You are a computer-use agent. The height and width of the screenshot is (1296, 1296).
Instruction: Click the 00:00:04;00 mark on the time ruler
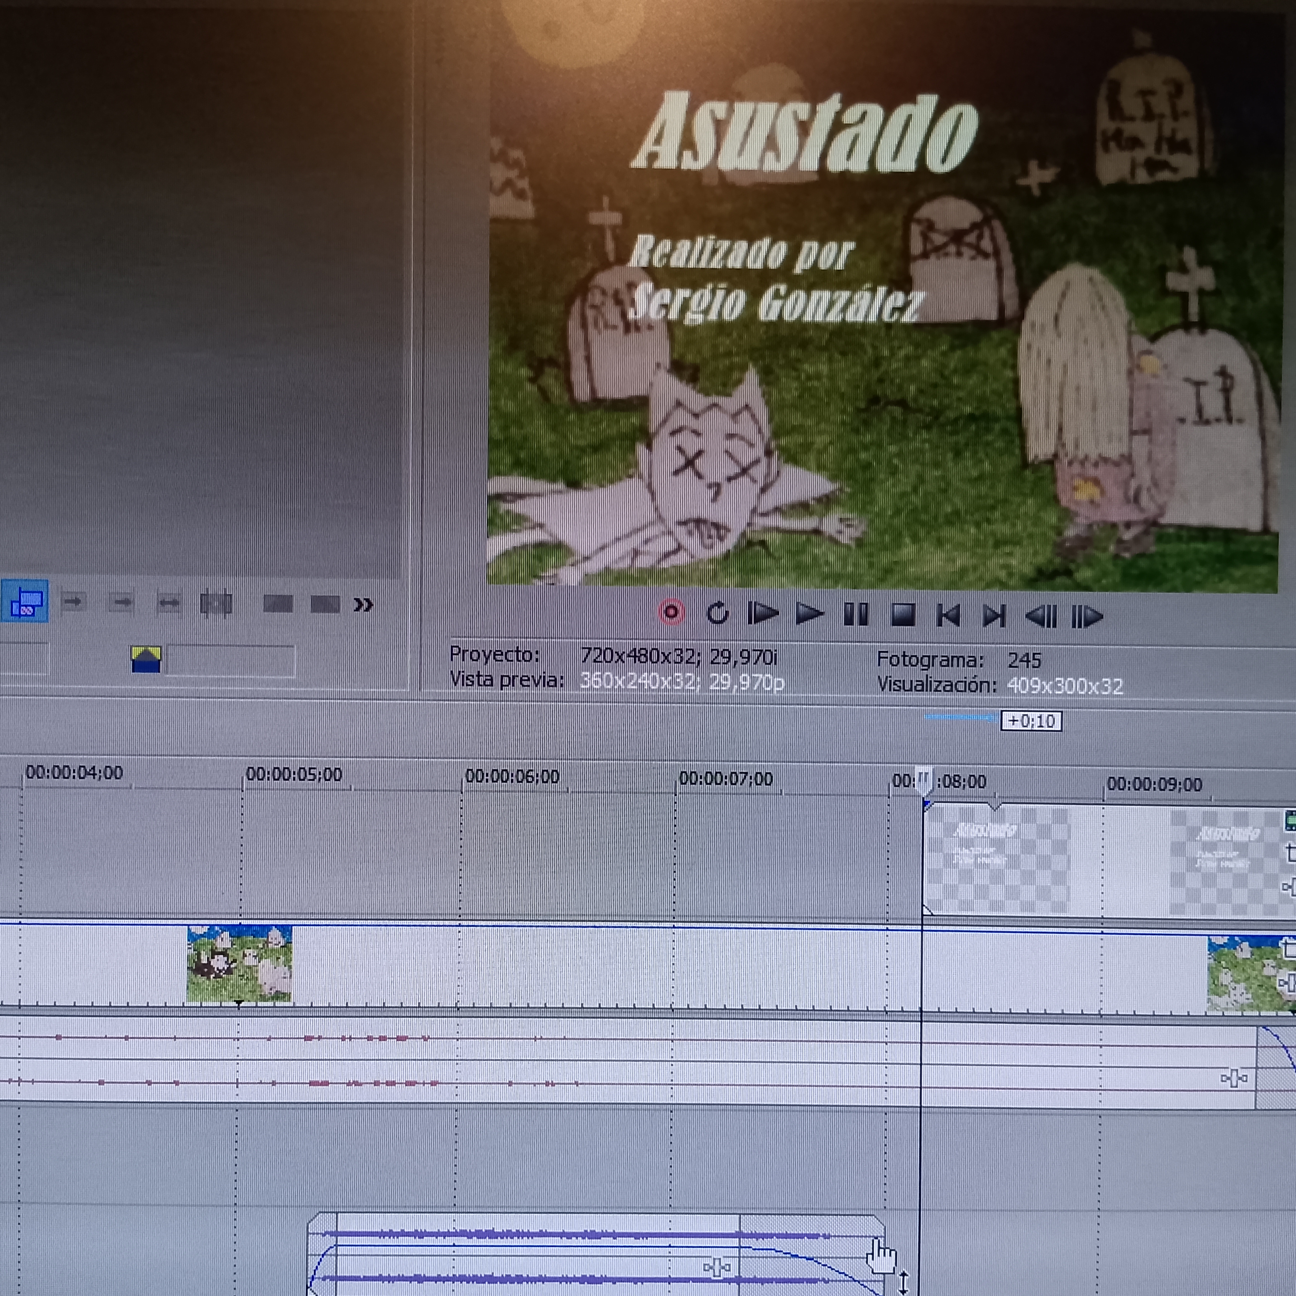pyautogui.click(x=74, y=773)
